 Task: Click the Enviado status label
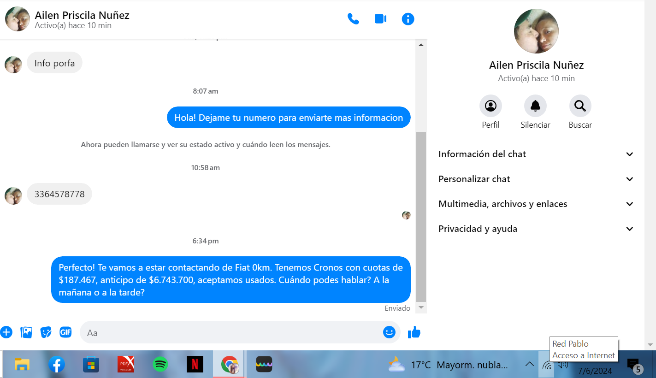tap(397, 308)
